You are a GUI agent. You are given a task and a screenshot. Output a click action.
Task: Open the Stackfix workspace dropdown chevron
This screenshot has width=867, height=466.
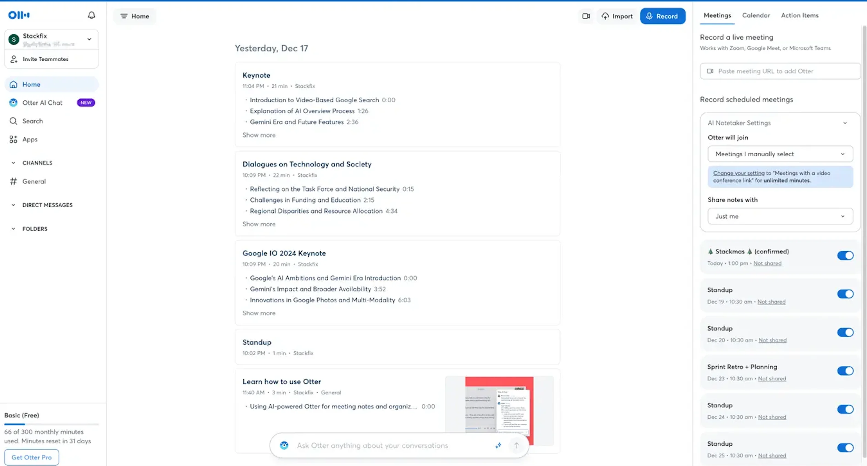point(89,39)
